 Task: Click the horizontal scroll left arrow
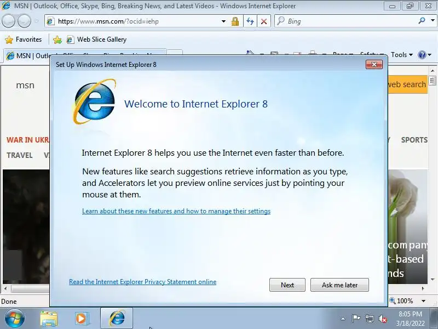5,288
